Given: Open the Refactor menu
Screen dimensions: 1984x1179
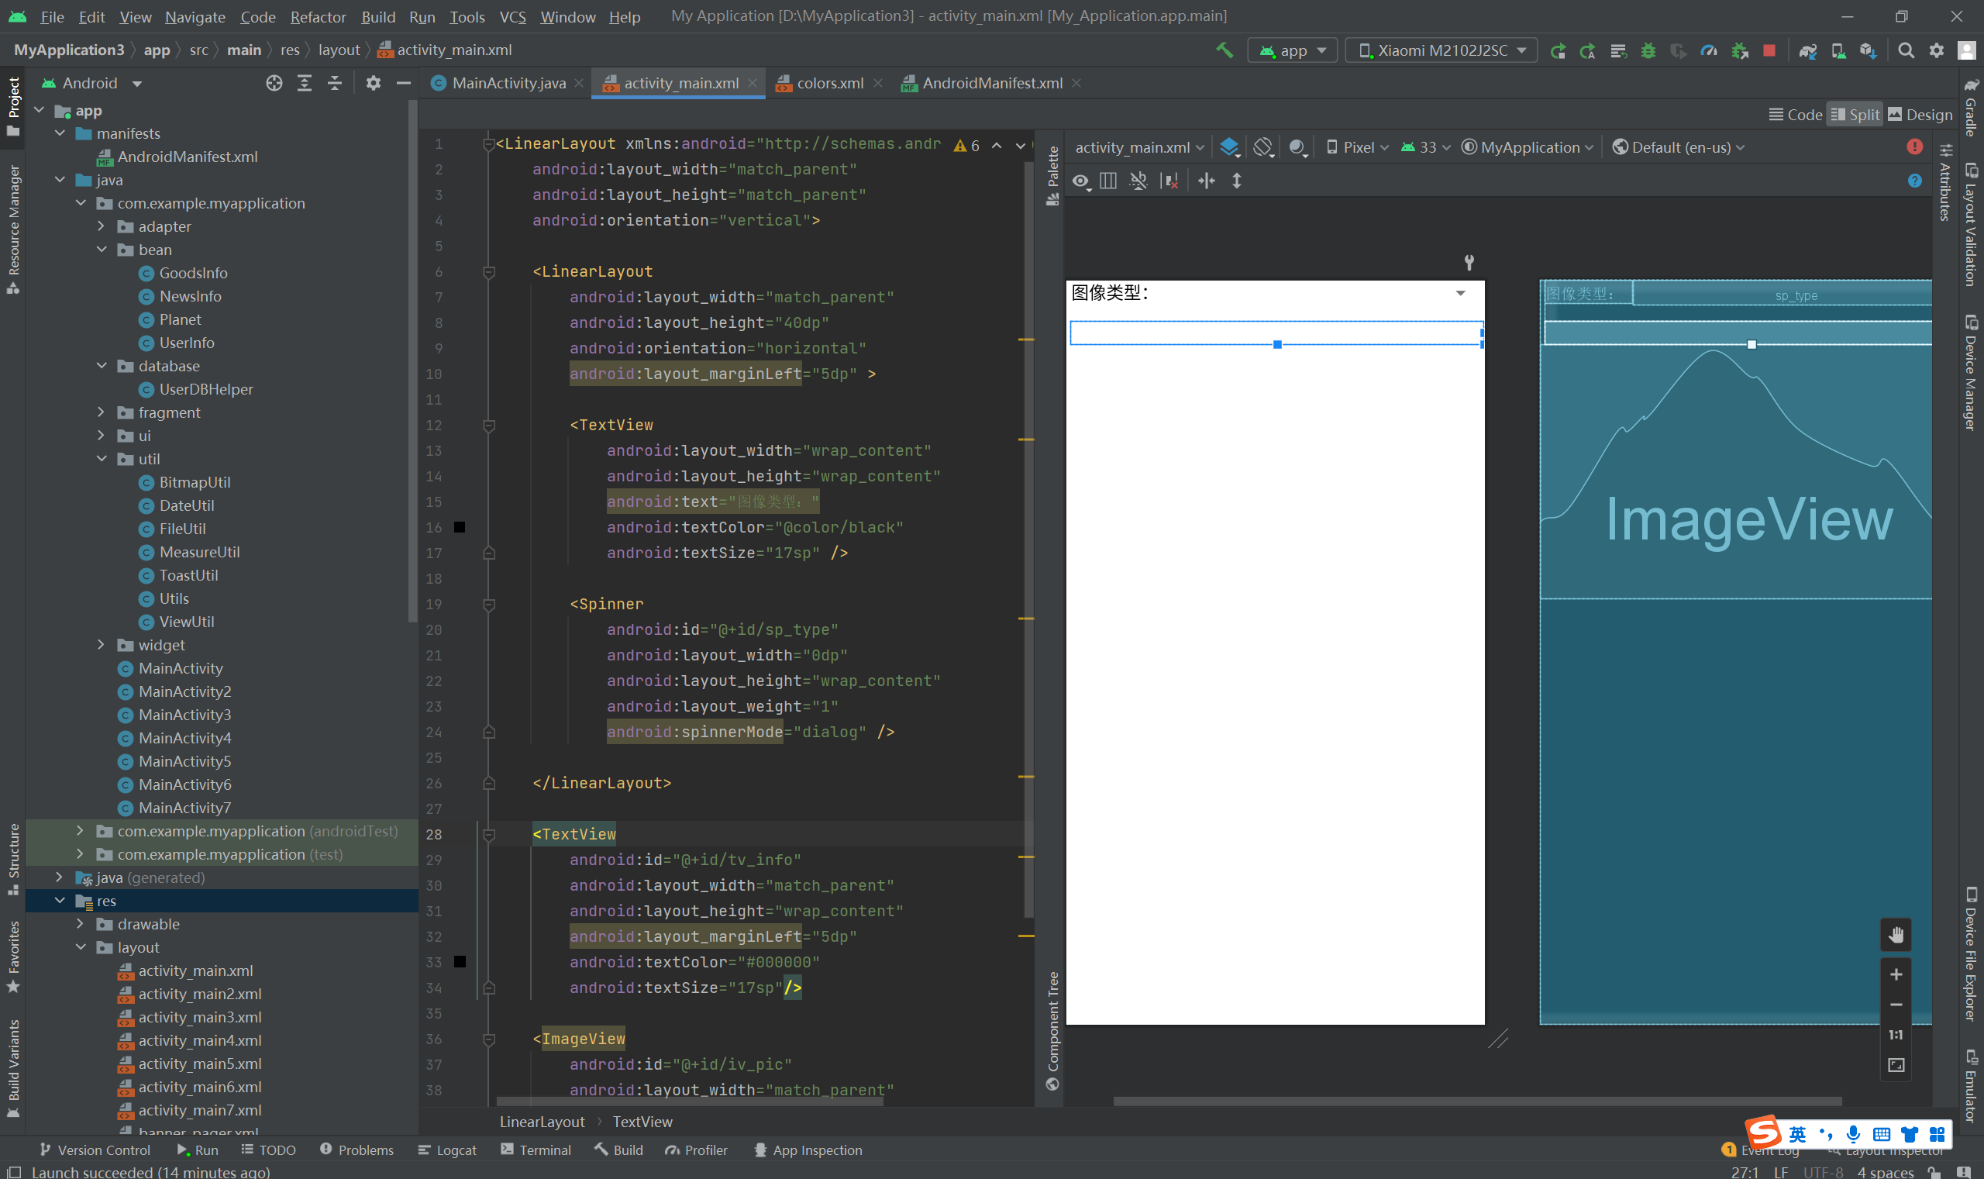Looking at the screenshot, I should coord(318,17).
